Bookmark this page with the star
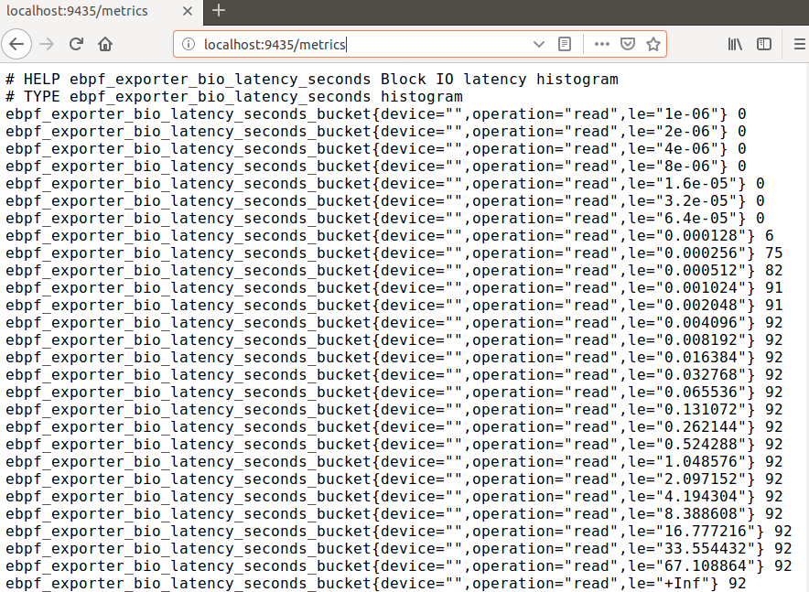Viewport: 809px width, 592px height. [653, 43]
